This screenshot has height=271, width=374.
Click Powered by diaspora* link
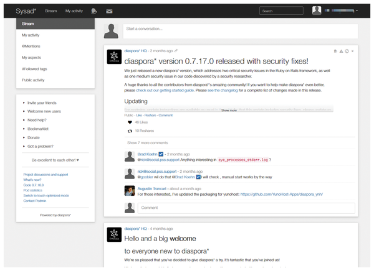click(x=55, y=215)
